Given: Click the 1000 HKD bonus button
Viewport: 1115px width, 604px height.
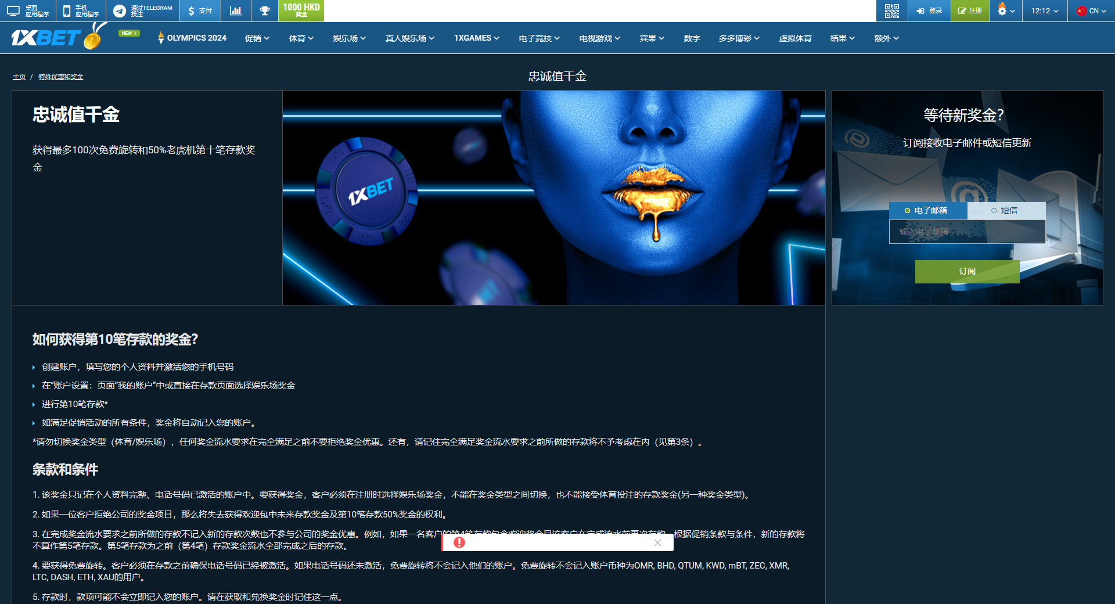Looking at the screenshot, I should [x=301, y=10].
